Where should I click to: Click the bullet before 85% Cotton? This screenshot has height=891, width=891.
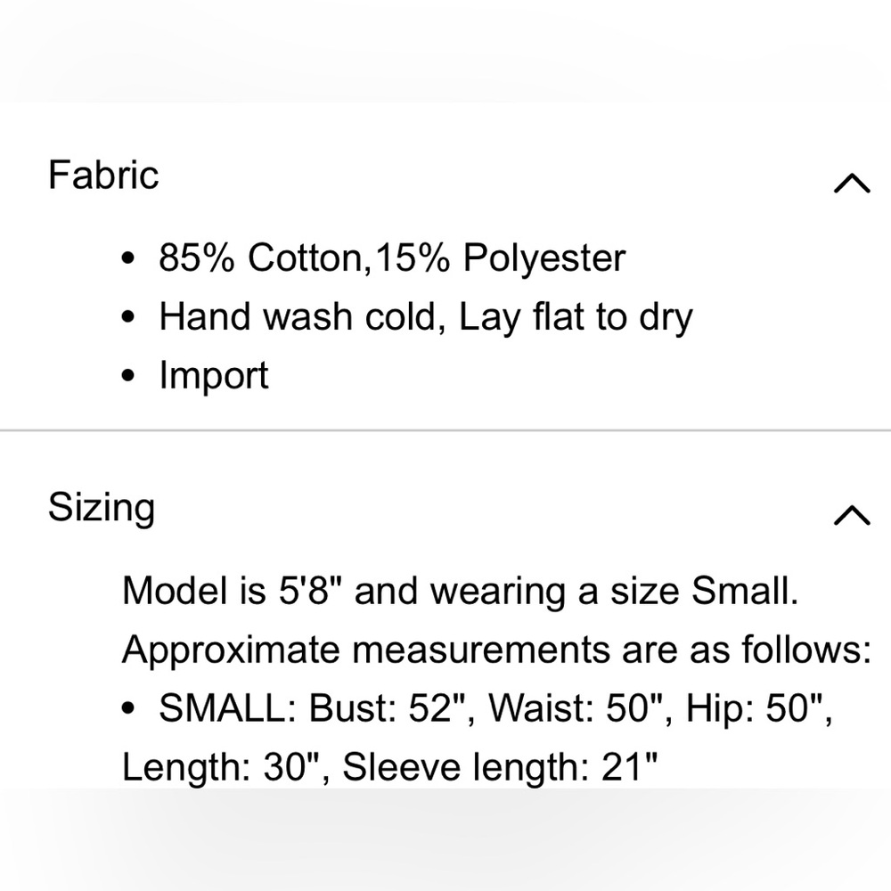pyautogui.click(x=132, y=260)
